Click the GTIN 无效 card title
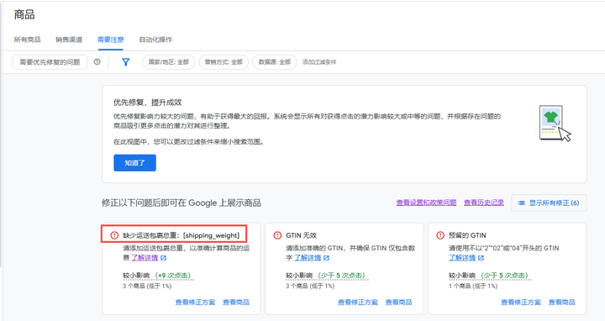605x321 pixels. coord(302,235)
